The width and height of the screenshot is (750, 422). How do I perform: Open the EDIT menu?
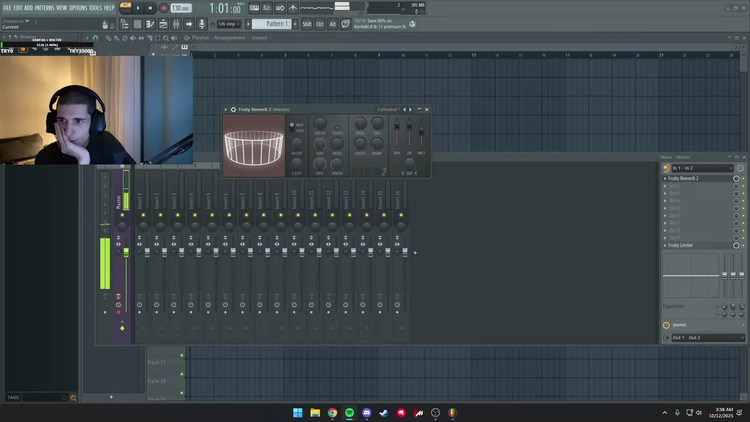click(x=18, y=8)
